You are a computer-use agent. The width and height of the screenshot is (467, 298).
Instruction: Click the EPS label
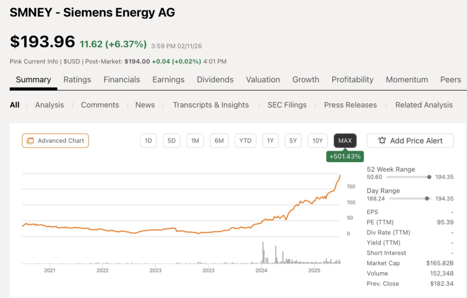tap(372, 212)
